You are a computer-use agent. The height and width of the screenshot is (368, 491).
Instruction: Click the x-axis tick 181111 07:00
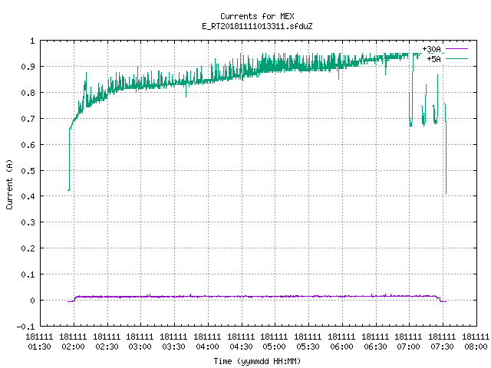pyautogui.click(x=409, y=342)
